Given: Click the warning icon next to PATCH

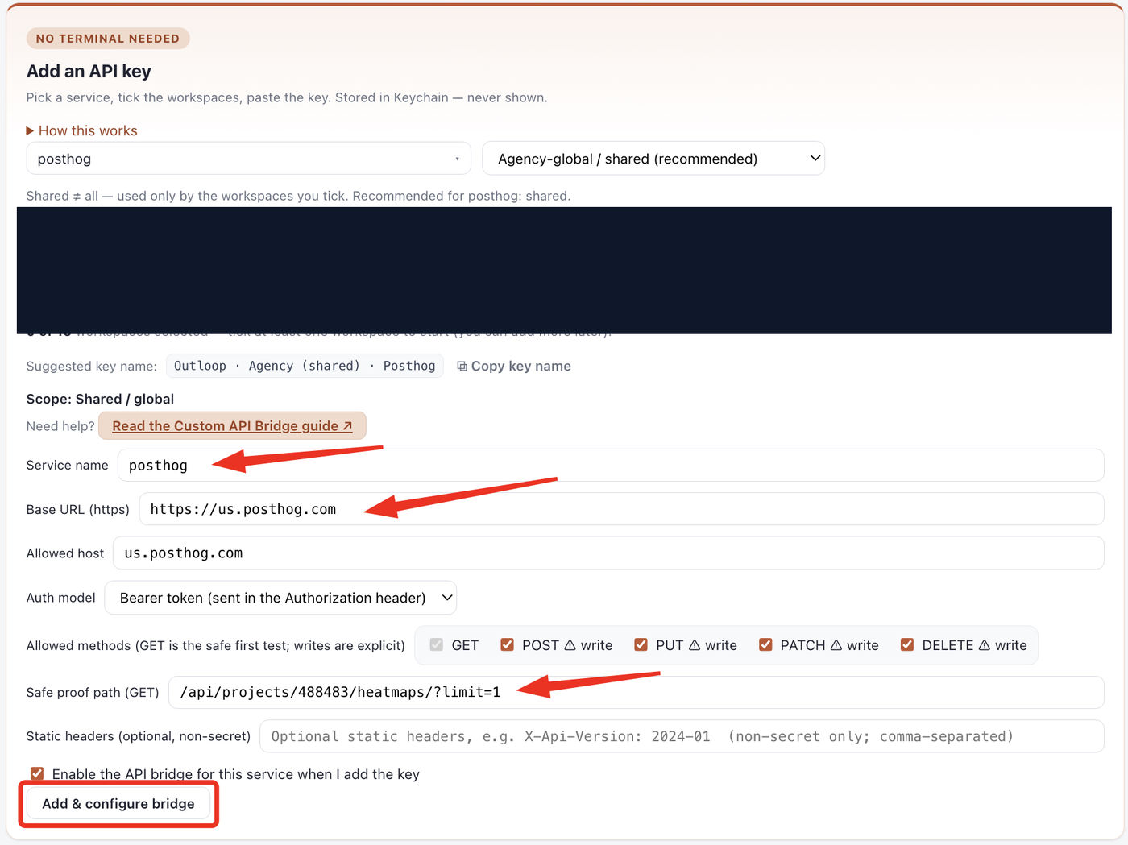Looking at the screenshot, I should (836, 645).
